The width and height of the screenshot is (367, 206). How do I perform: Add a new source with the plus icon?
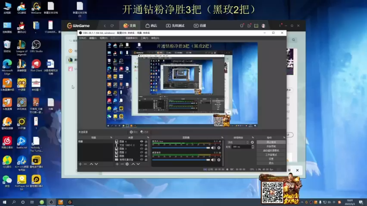click(117, 164)
